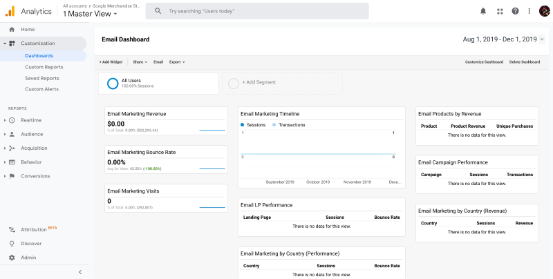Click the Email LP Performance title
Viewport: 553px width, 279px height.
point(266,205)
